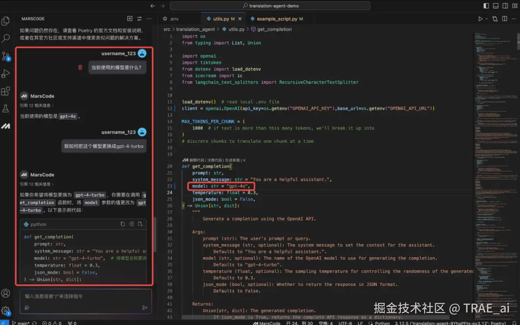Open get_completion breadcrumb symbol
This screenshot has width=520, height=325.
point(271,29)
